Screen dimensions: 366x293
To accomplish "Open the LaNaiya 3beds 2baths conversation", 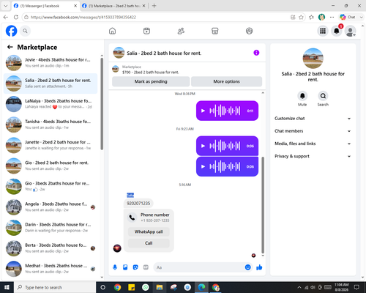I will [x=51, y=104].
